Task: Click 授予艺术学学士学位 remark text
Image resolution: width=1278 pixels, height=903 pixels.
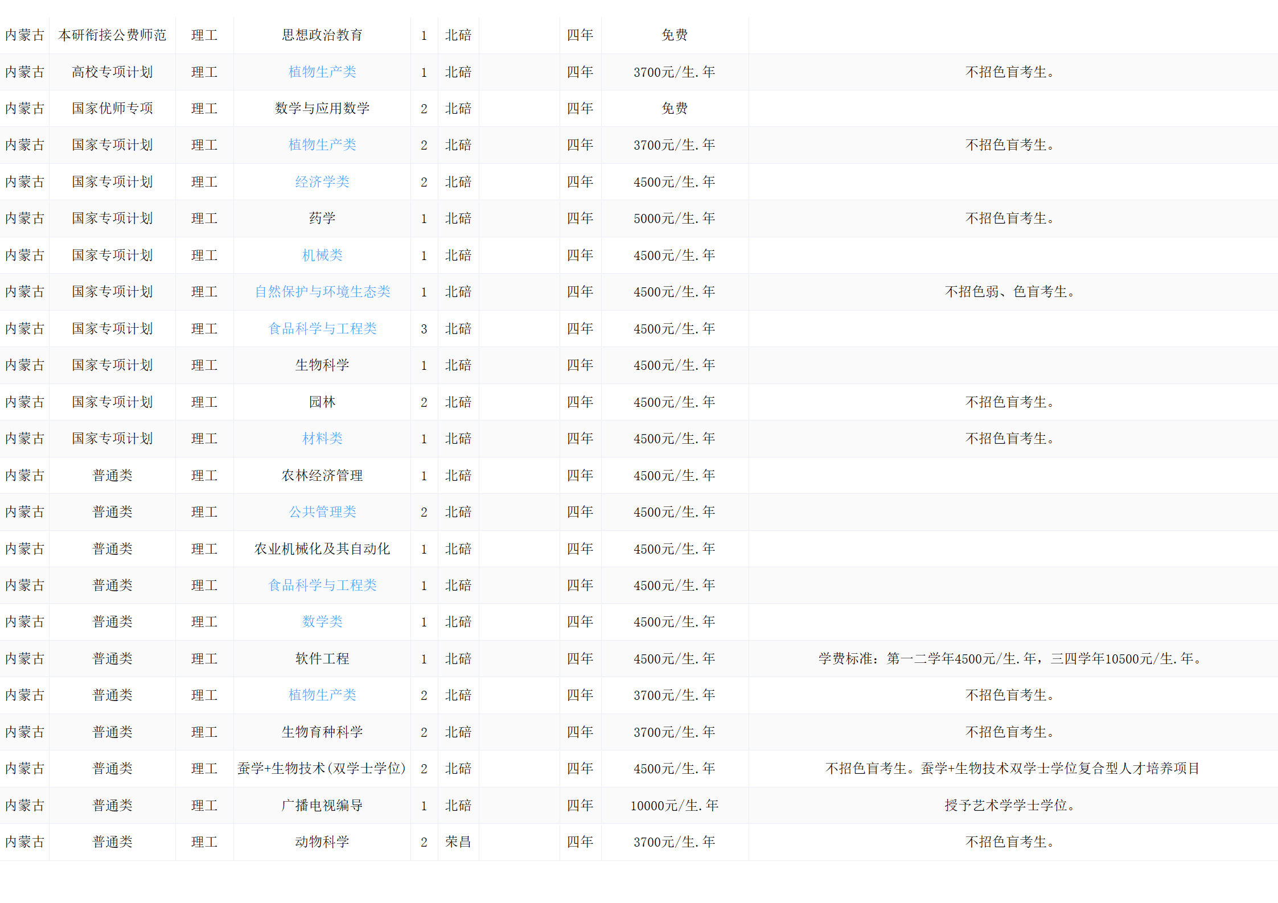Action: pos(1009,806)
